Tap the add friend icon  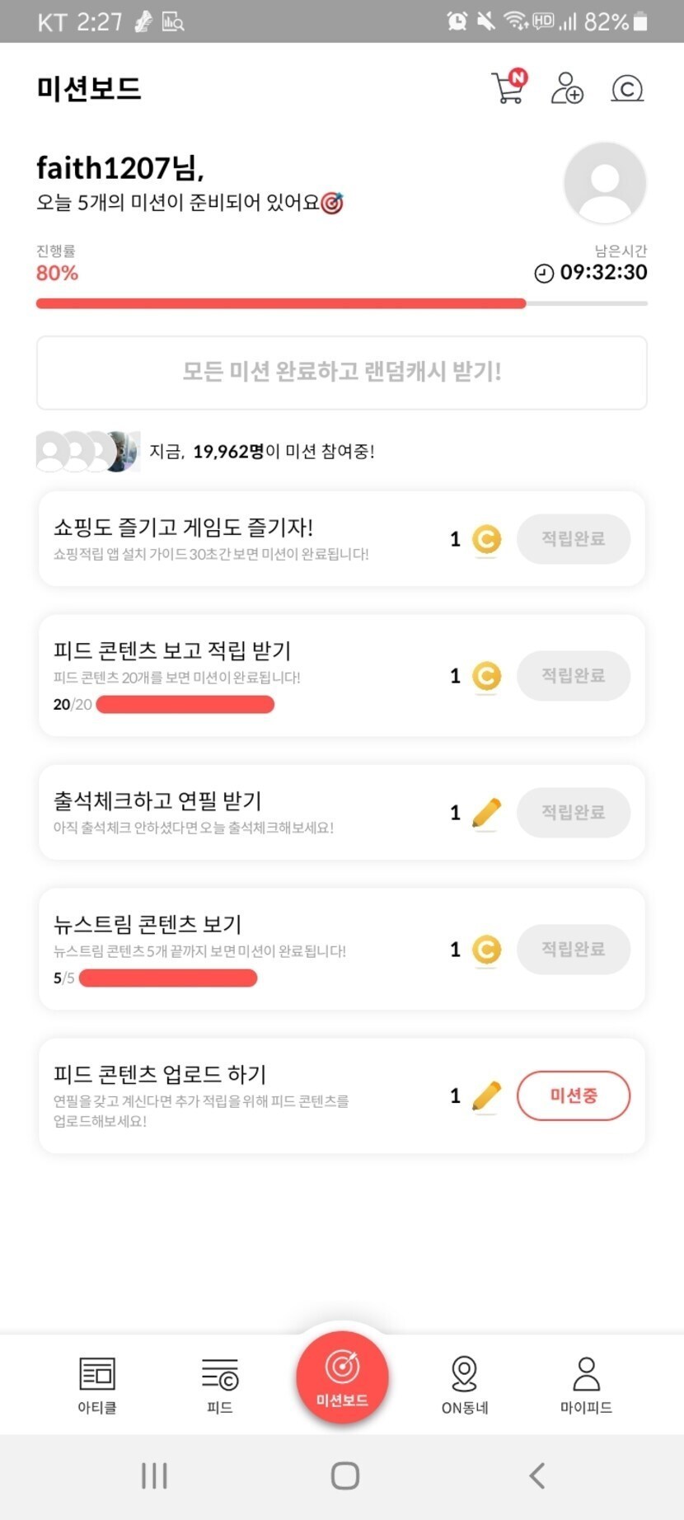point(566,88)
